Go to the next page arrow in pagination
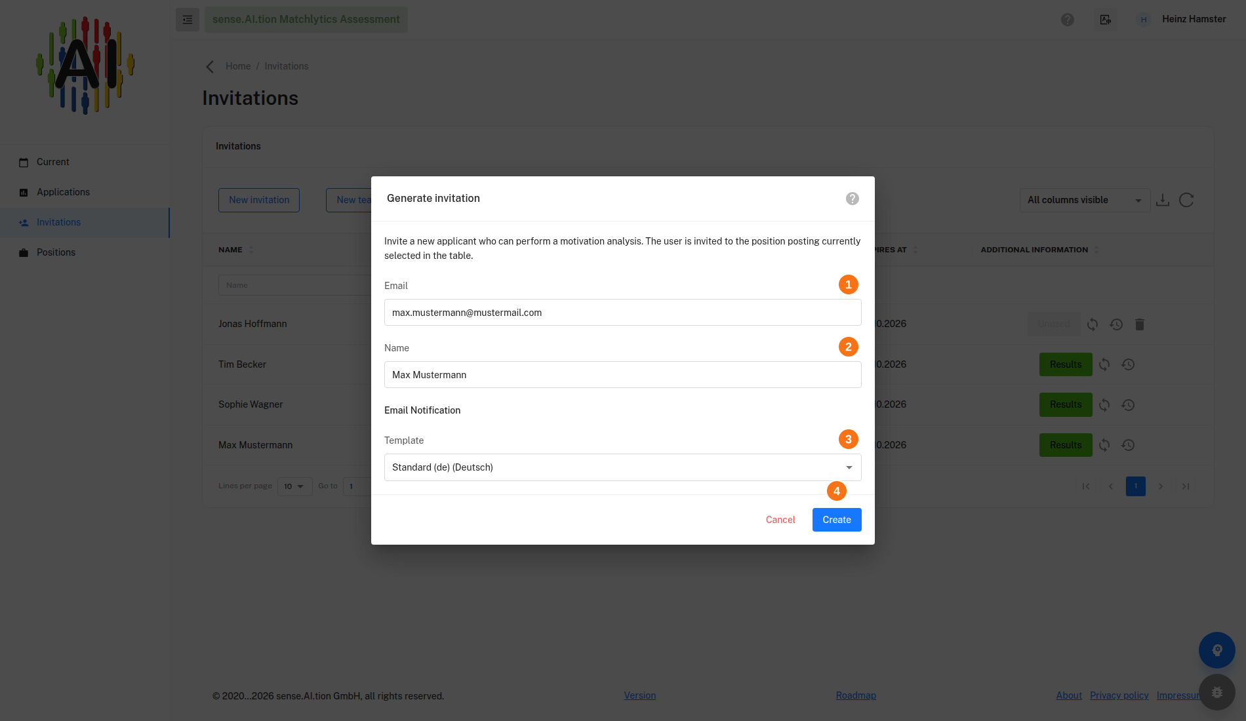This screenshot has height=721, width=1246. coord(1161,486)
